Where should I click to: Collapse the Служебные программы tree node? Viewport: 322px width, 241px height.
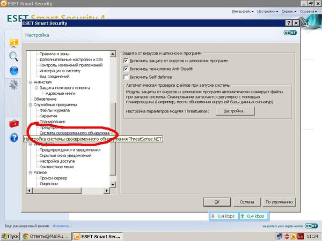(31, 105)
